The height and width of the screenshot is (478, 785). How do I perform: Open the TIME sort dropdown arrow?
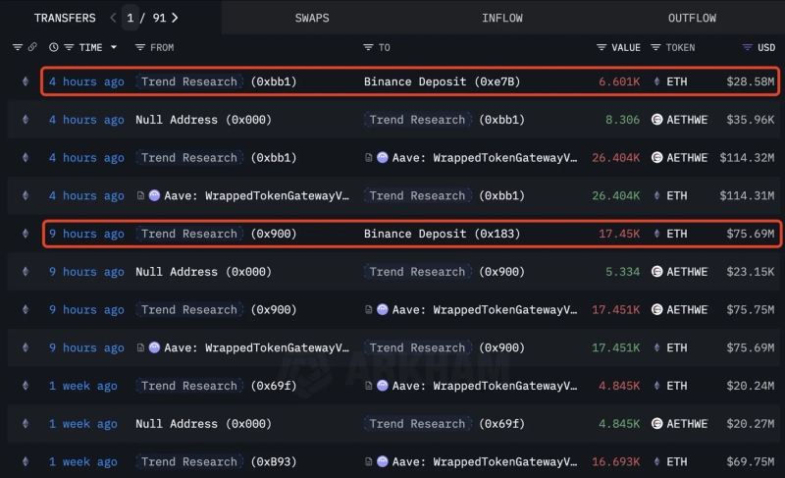113,47
